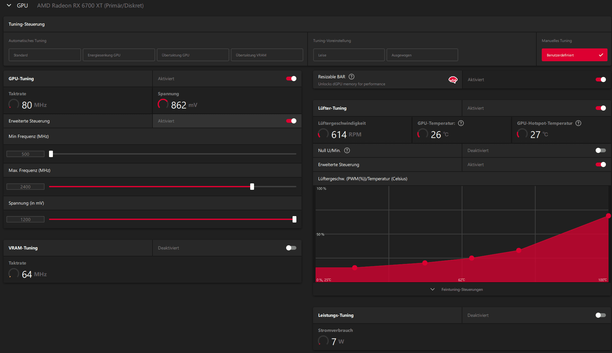Click the Spannung value field 1200
Screen dimensions: 612x353
[x=26, y=220]
